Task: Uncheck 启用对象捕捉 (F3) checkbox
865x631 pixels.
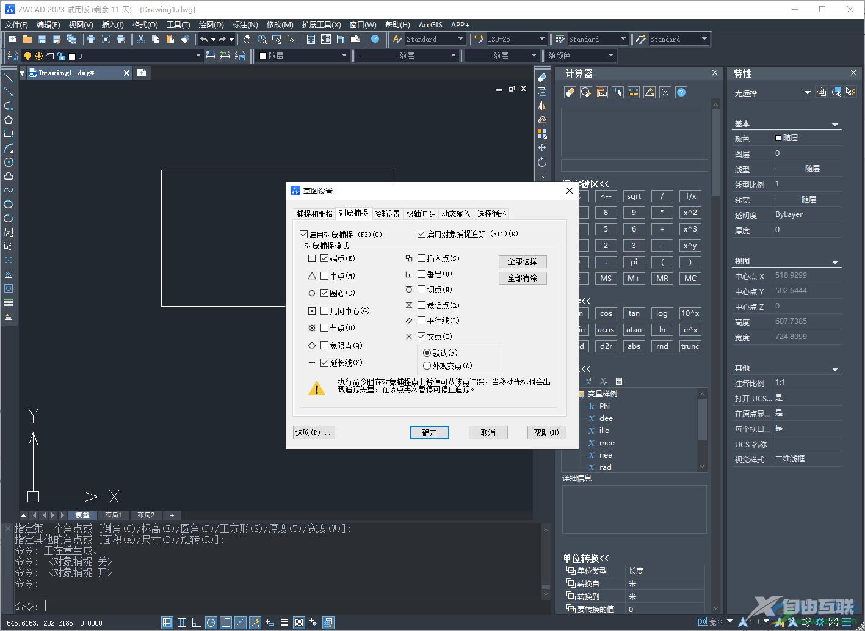Action: click(x=304, y=234)
